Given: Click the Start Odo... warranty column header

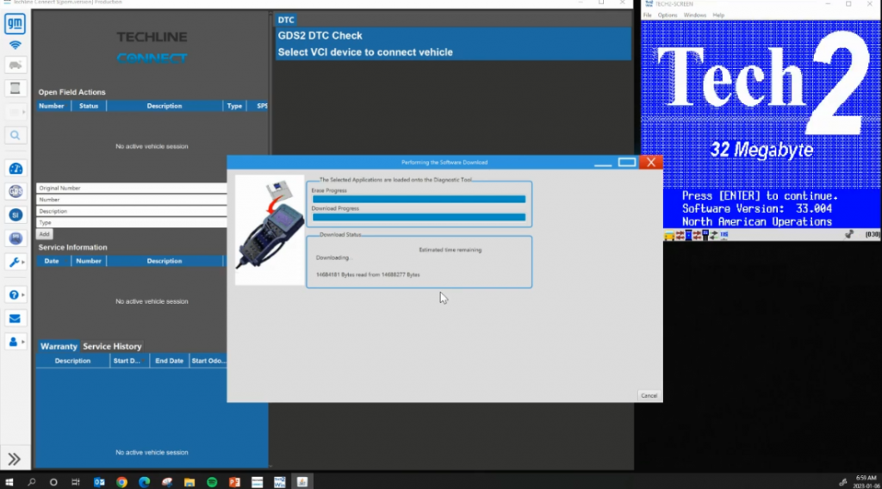Looking at the screenshot, I should coord(208,361).
